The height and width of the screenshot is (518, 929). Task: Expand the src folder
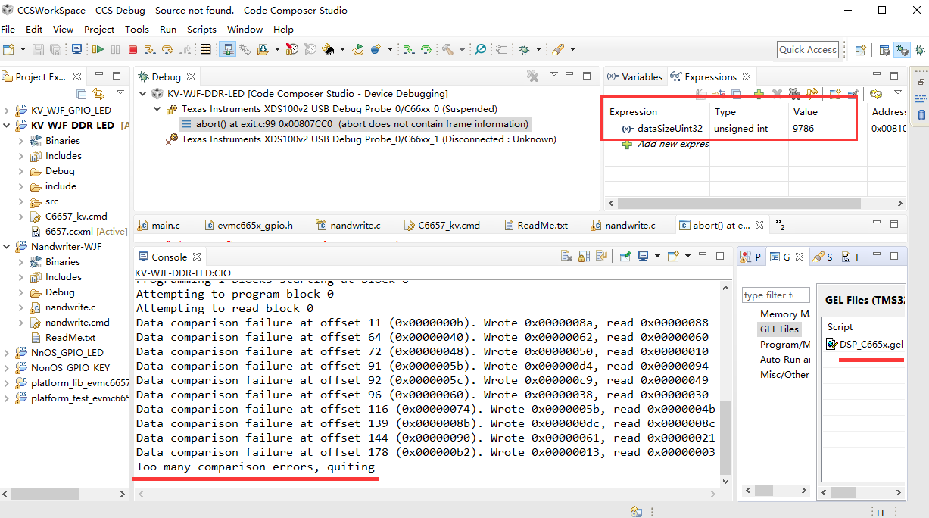coord(21,201)
